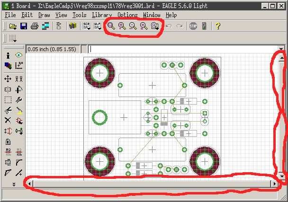This screenshot has height=202, width=288.
Task: Open the Tools menu
Action: [80, 15]
